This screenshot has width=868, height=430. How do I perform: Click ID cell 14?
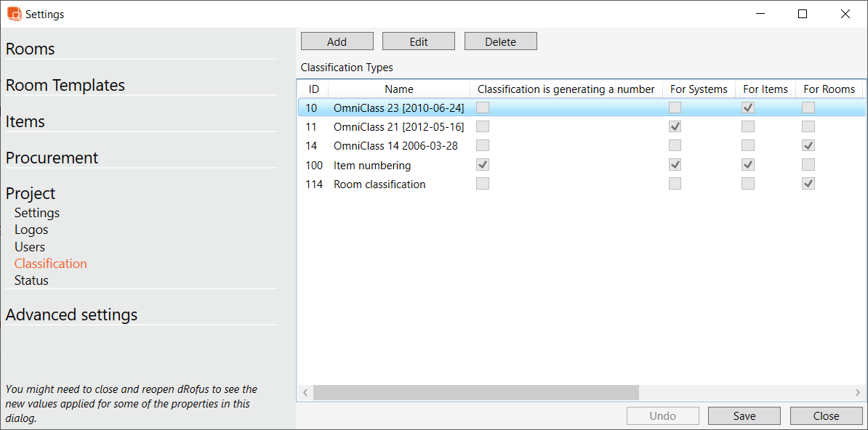click(311, 146)
